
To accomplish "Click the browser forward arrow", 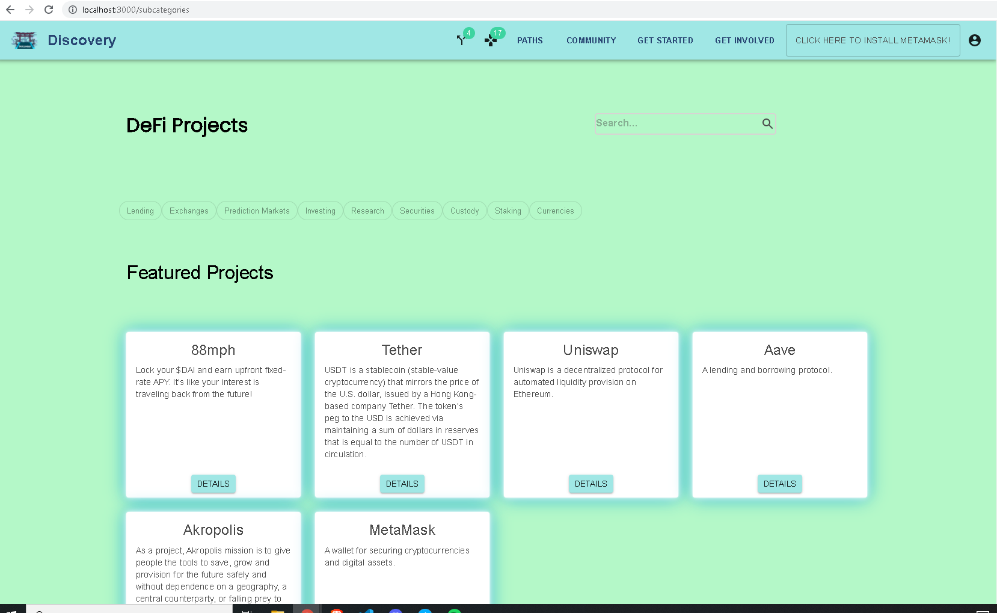I will point(29,10).
